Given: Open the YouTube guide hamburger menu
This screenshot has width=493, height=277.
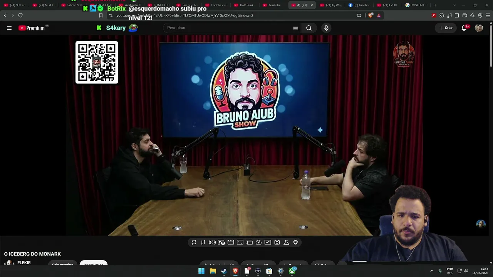Looking at the screenshot, I should 9,28.
